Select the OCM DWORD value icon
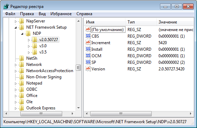This screenshot has height=128, width=197. pos(88,56)
